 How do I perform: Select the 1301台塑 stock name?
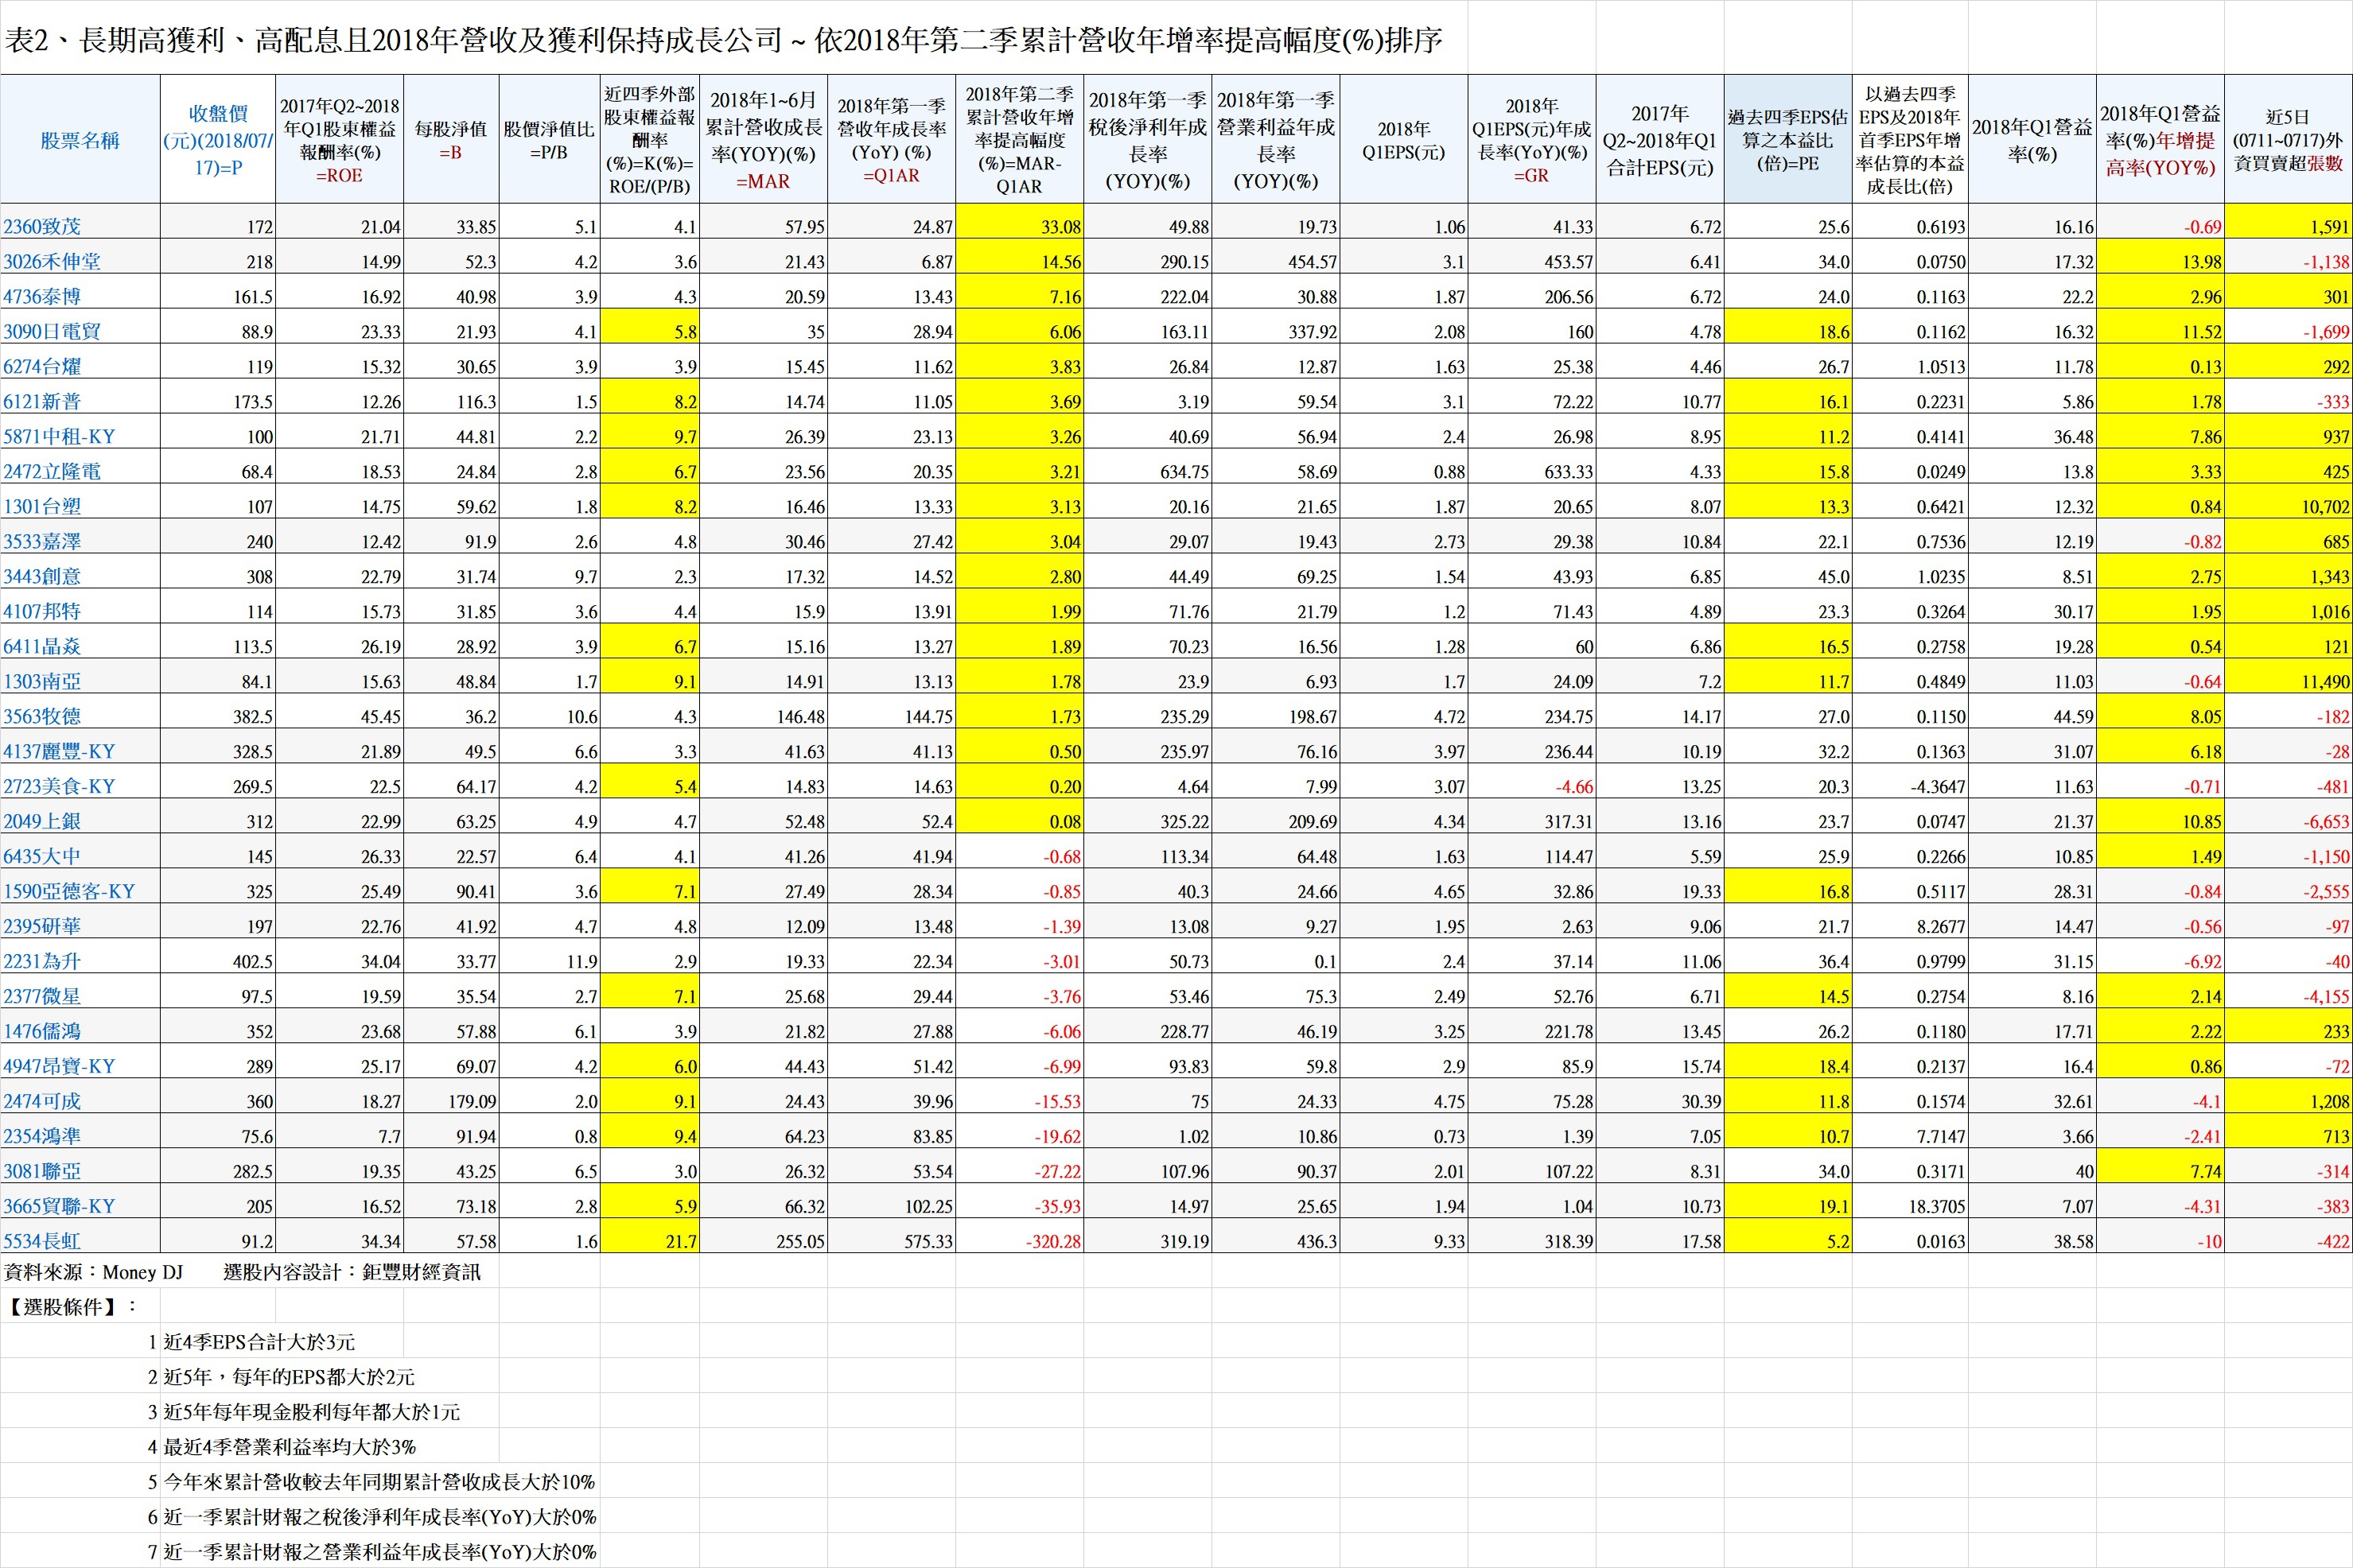[x=42, y=507]
